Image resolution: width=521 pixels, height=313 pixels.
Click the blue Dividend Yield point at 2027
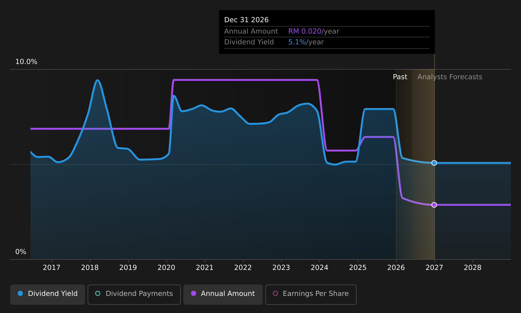434,163
